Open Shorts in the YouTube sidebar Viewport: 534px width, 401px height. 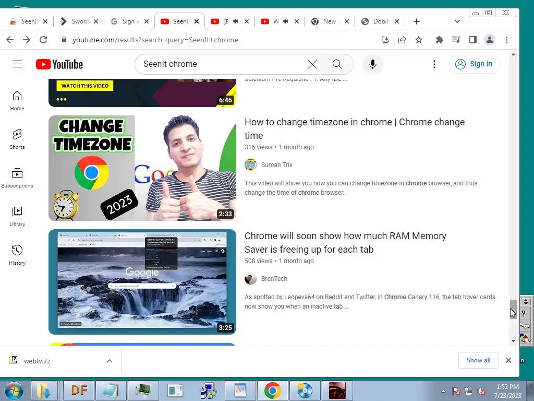point(17,139)
